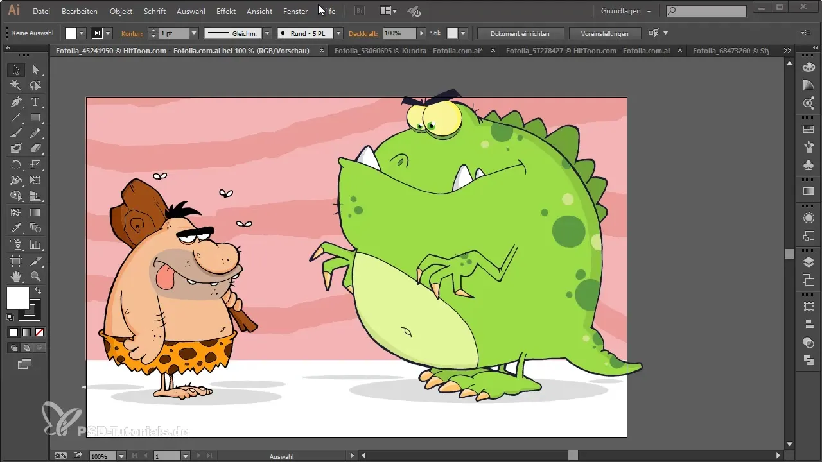Select the Lasso tool

click(35, 85)
